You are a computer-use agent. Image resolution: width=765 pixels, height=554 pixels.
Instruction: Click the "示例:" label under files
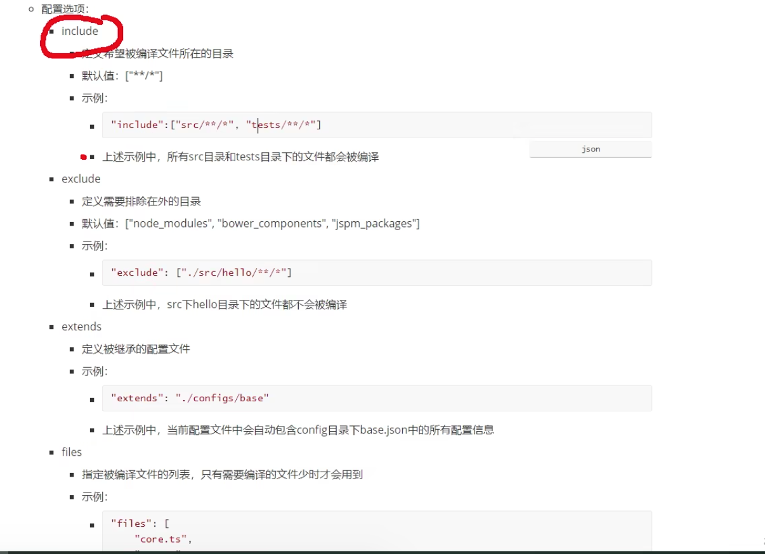click(x=95, y=497)
